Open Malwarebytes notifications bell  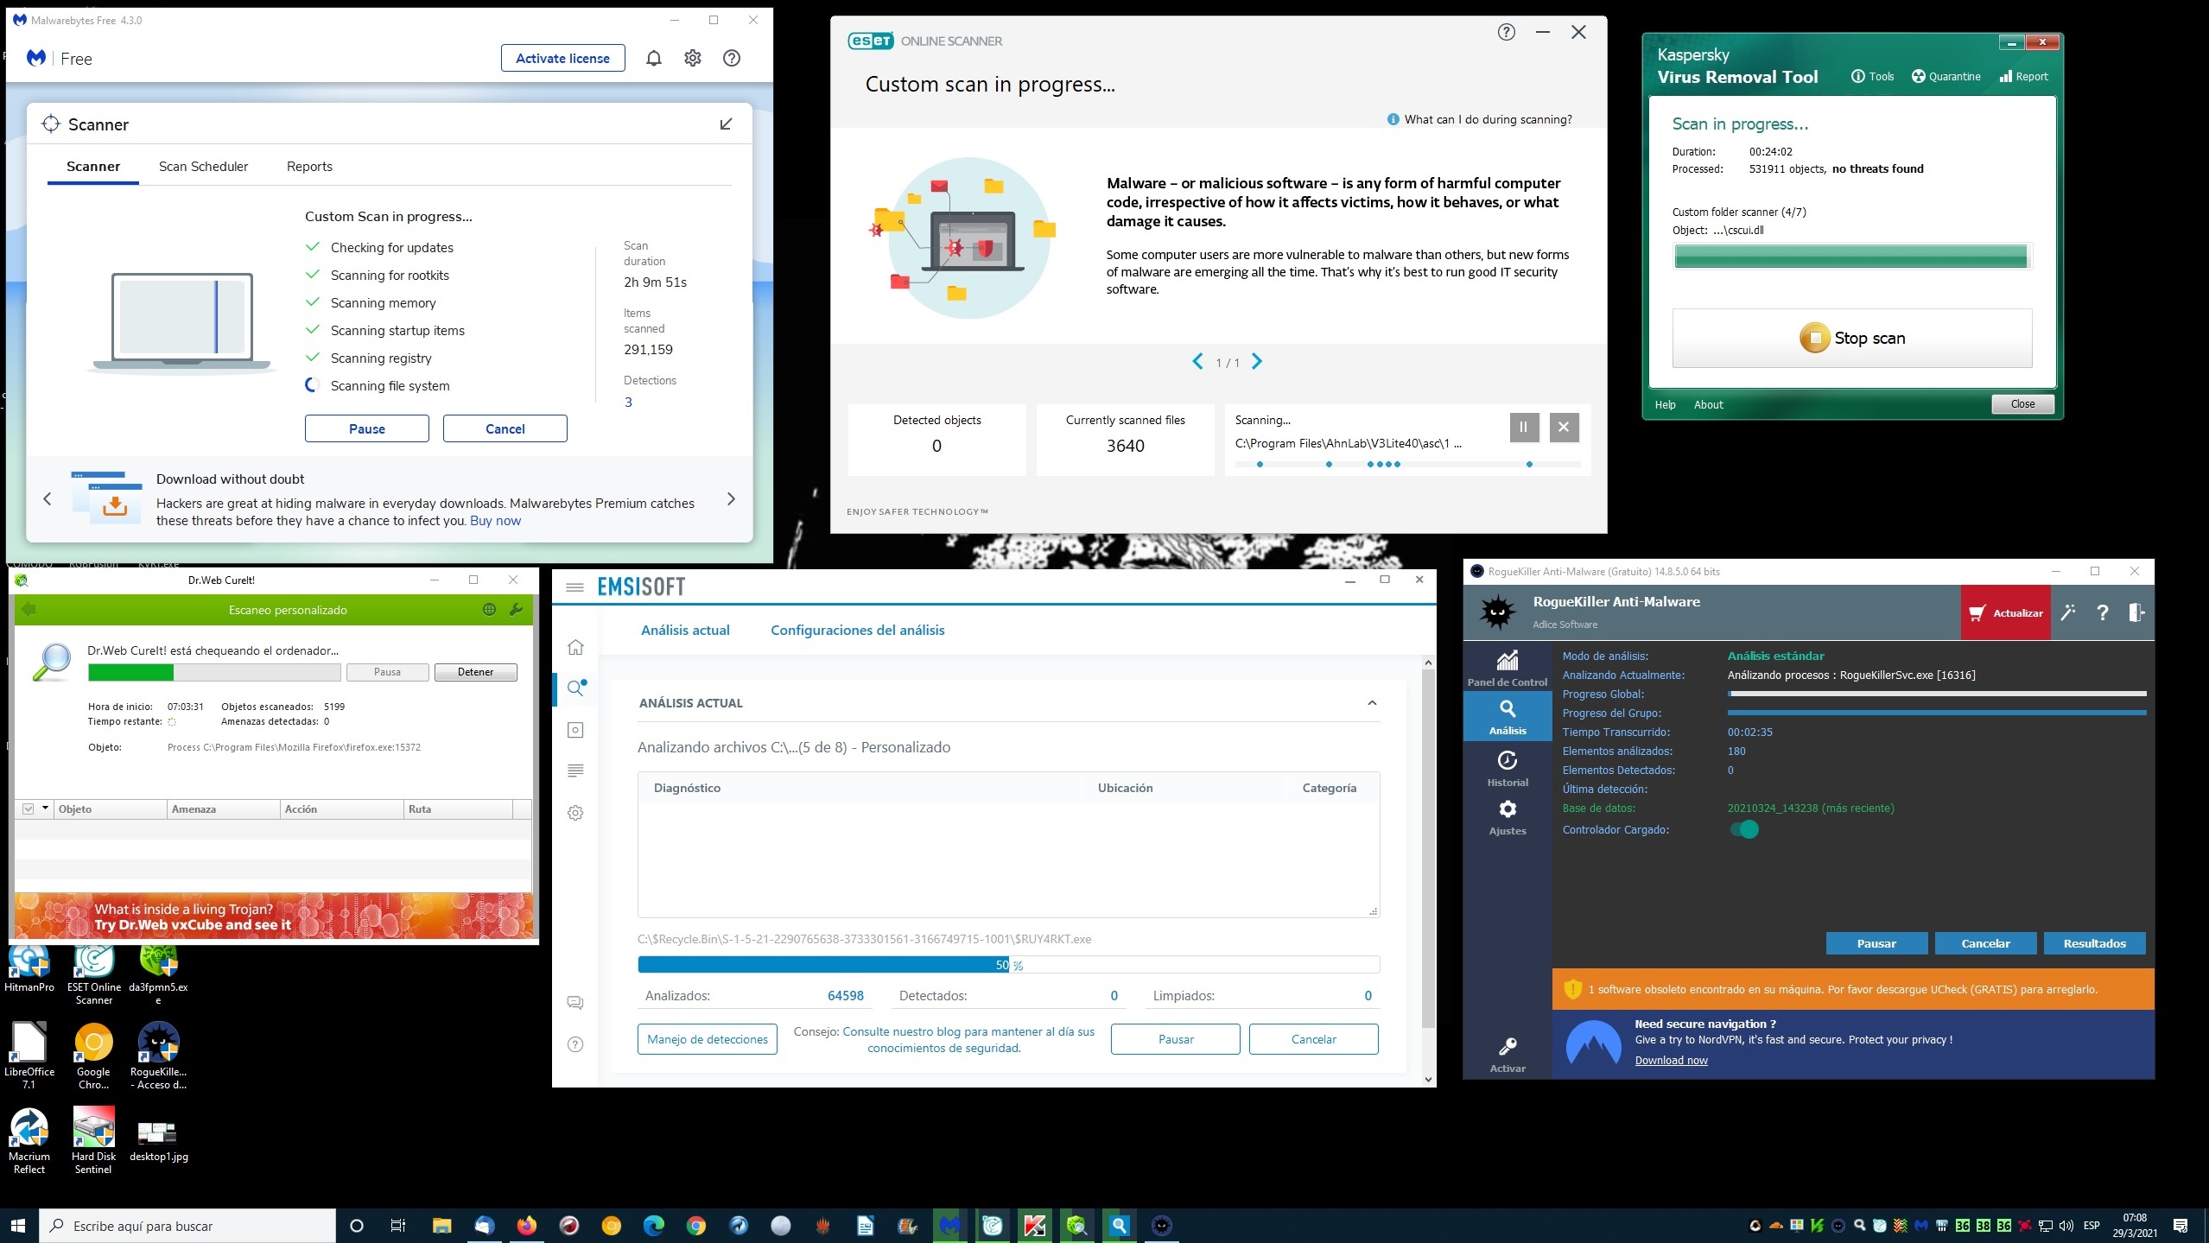[654, 59]
